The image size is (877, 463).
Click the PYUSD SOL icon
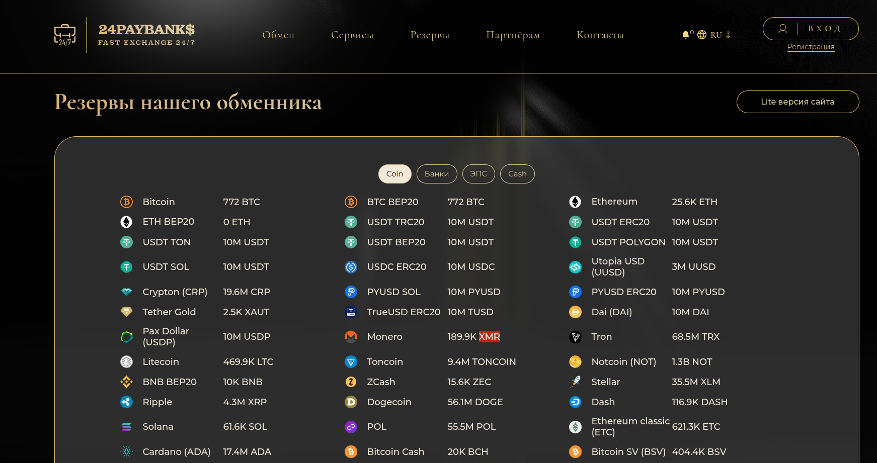pyautogui.click(x=351, y=292)
